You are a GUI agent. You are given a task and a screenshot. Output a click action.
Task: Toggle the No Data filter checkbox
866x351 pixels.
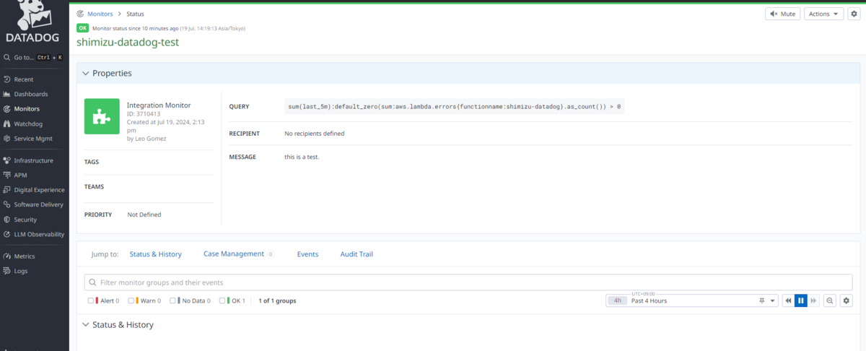(173, 300)
